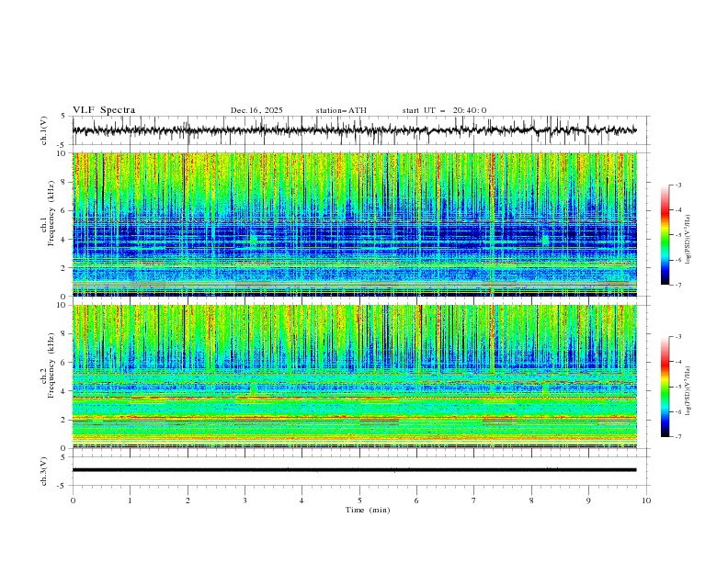Click the 'VLF Spectra' title text

coord(104,110)
